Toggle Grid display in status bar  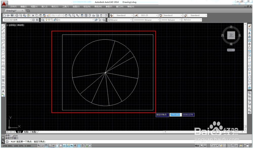46,145
